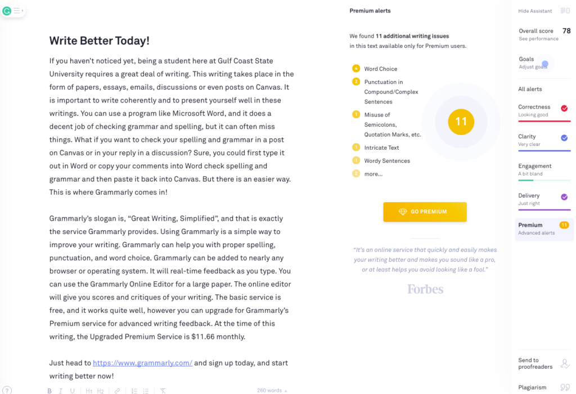This screenshot has width=576, height=394.
Task: Expand the 260 words count menu
Action: click(x=272, y=390)
